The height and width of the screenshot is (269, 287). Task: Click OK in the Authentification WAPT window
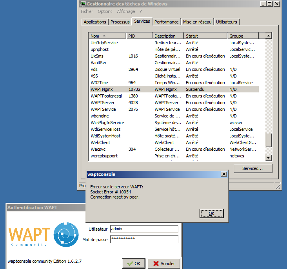pyautogui.click(x=134, y=264)
